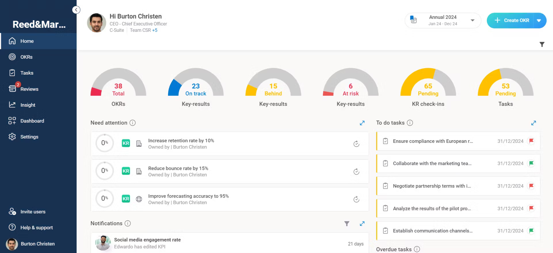Click info icon beside Overdue tasks
The image size is (553, 253).
click(x=417, y=249)
